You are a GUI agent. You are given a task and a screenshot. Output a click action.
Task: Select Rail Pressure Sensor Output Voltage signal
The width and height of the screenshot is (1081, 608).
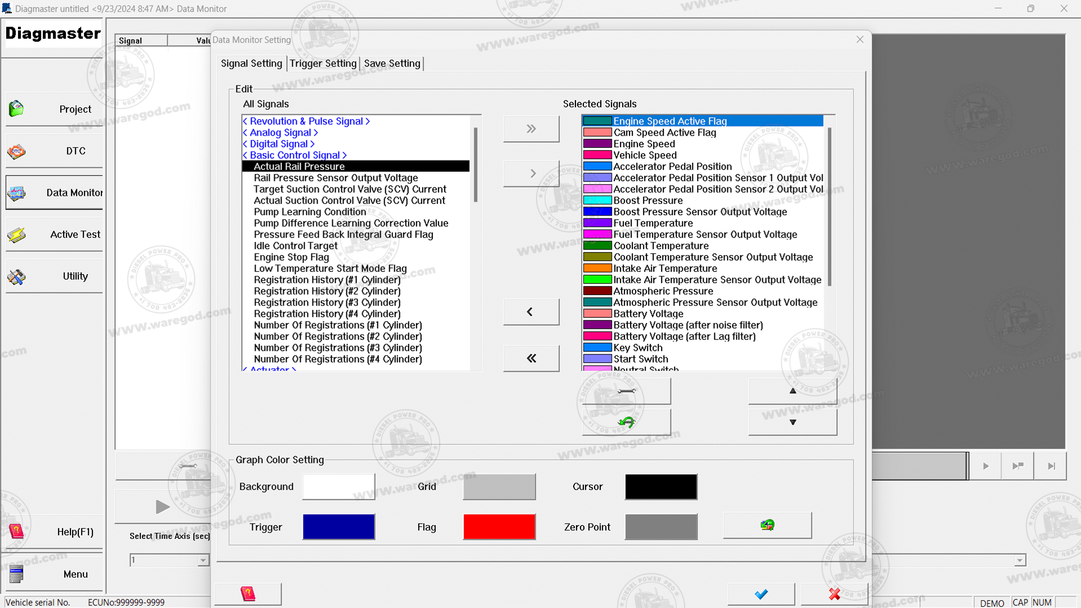tap(336, 178)
